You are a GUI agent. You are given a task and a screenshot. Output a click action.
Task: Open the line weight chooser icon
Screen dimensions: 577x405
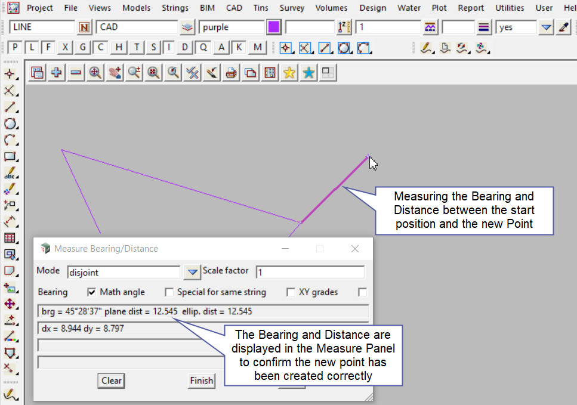[x=483, y=27]
